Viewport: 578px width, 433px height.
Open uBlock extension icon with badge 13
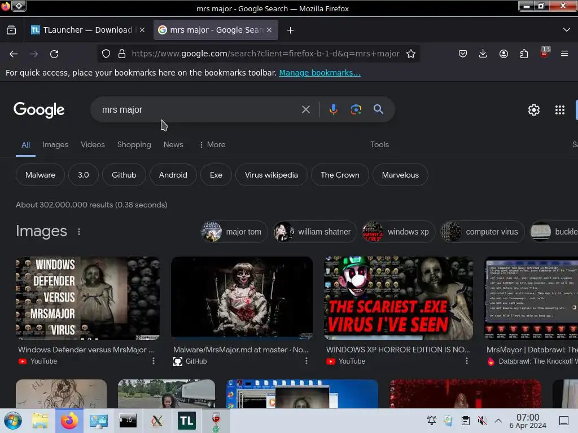tap(545, 52)
